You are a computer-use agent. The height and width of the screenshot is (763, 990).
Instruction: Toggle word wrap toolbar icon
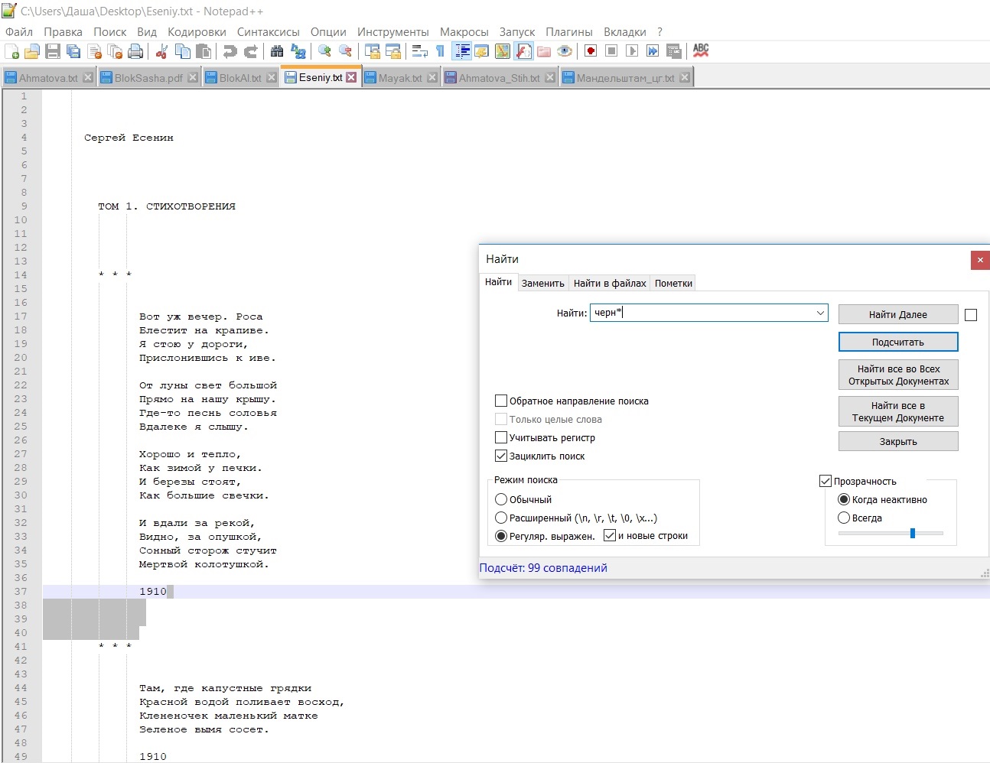coord(419,51)
